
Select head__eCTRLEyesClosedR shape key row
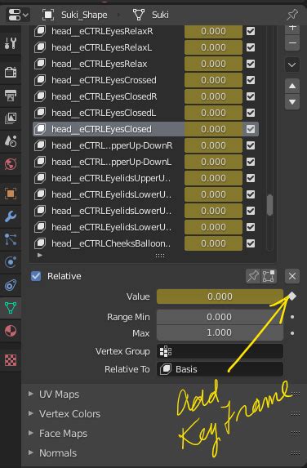click(x=145, y=96)
